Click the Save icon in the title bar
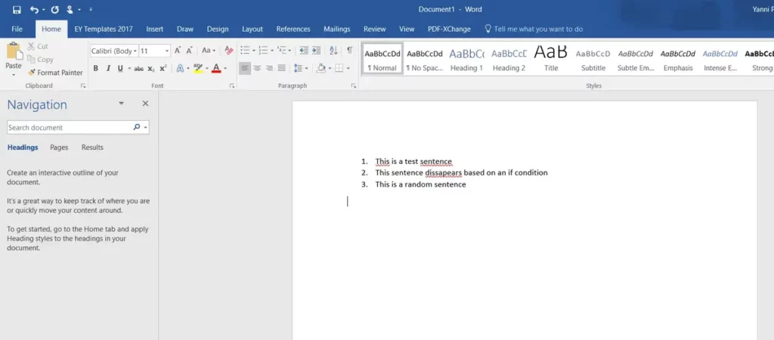Image resolution: width=774 pixels, height=340 pixels. coord(17,9)
